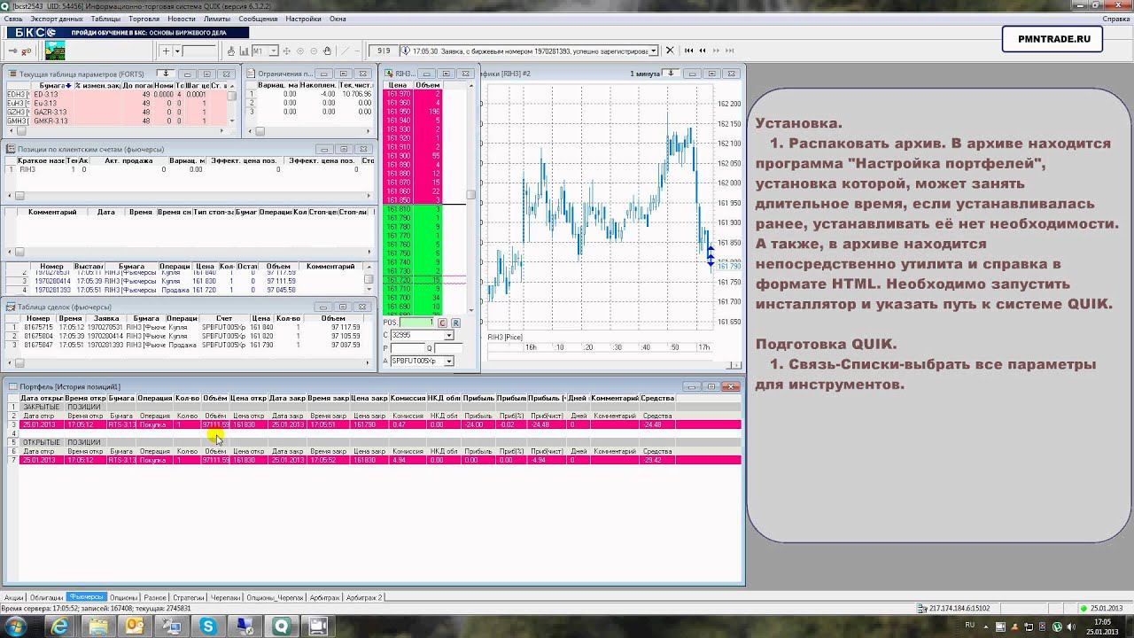Click the plus crosshair chart tool
The height and width of the screenshot is (638, 1134).
click(x=167, y=51)
